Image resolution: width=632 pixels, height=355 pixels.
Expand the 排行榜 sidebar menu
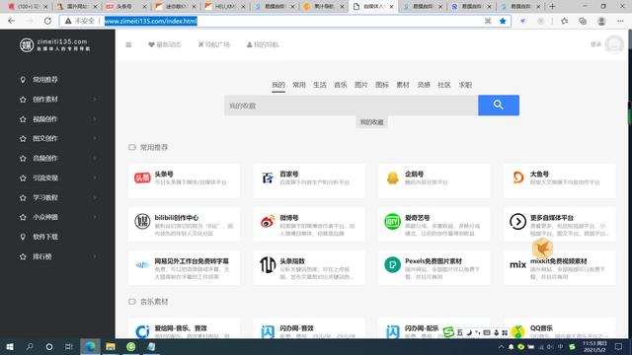[57, 256]
